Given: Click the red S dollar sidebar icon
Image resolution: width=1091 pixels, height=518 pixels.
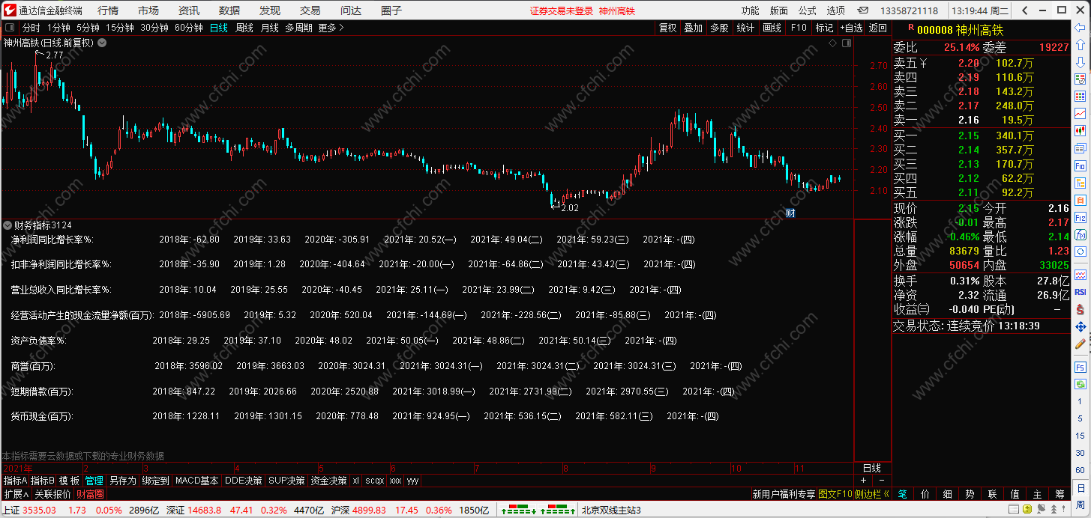Looking at the screenshot, I should click(x=1081, y=308).
